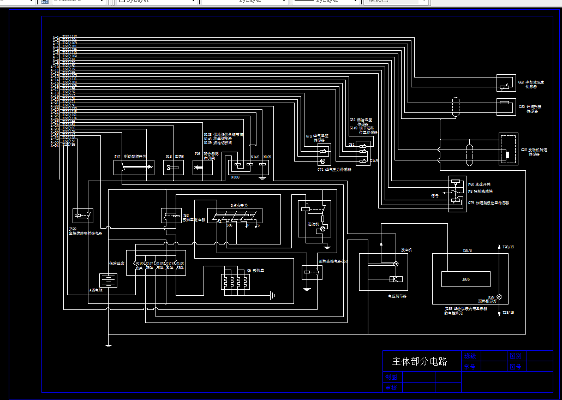
Task: Open the Standard text style dropdown
Action: pos(79,2)
